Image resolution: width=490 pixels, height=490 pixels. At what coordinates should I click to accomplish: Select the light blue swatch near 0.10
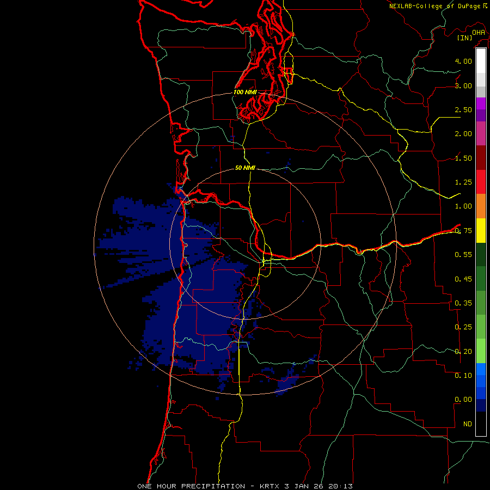tap(481, 369)
